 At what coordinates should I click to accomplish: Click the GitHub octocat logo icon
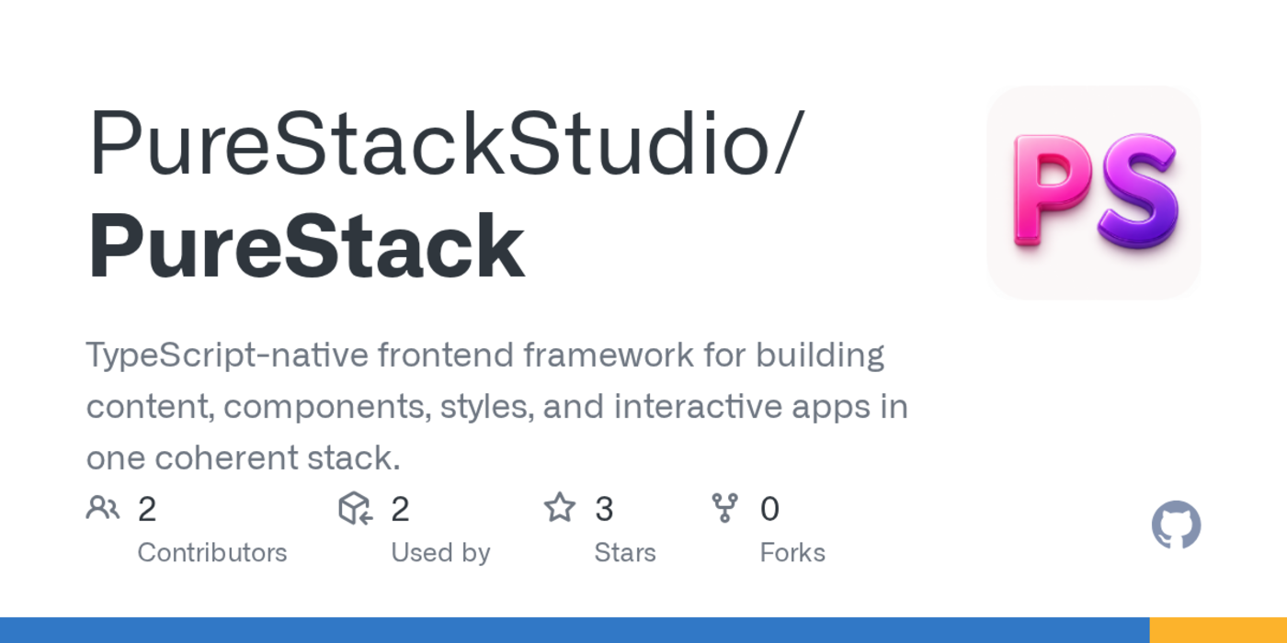(x=1176, y=525)
